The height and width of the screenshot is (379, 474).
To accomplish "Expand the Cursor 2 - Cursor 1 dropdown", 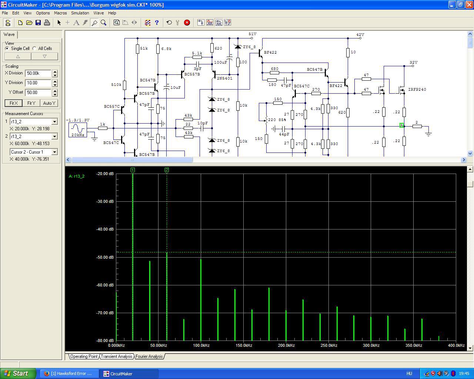I will (54, 152).
